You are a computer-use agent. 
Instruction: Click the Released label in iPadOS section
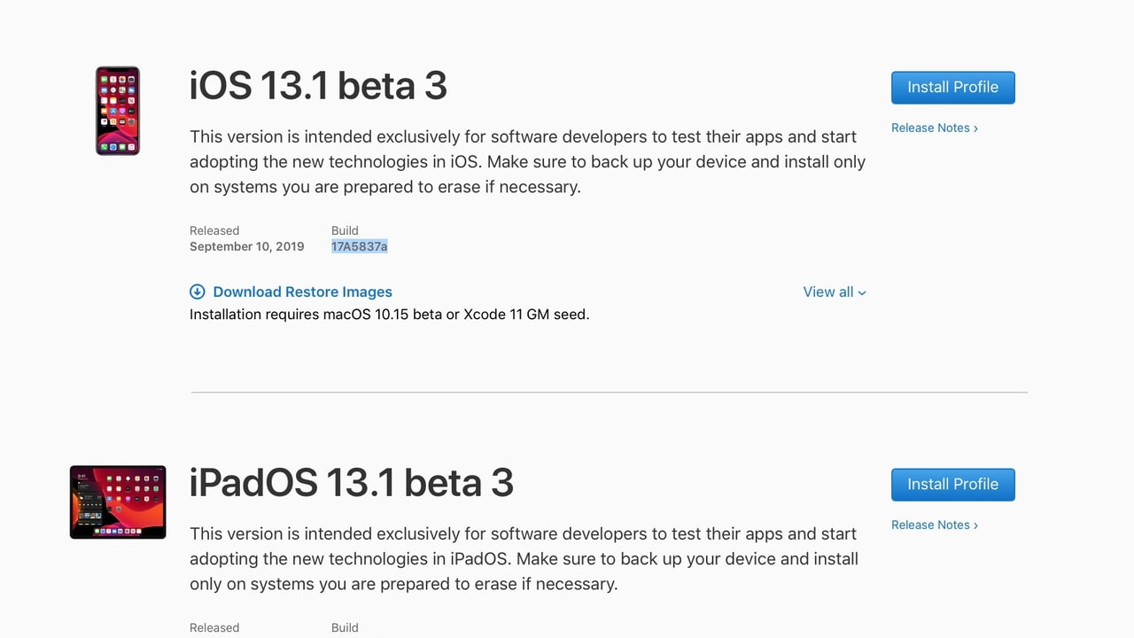click(214, 627)
